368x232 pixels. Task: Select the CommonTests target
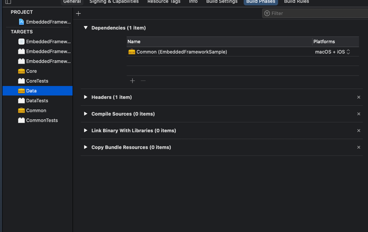(x=42, y=120)
